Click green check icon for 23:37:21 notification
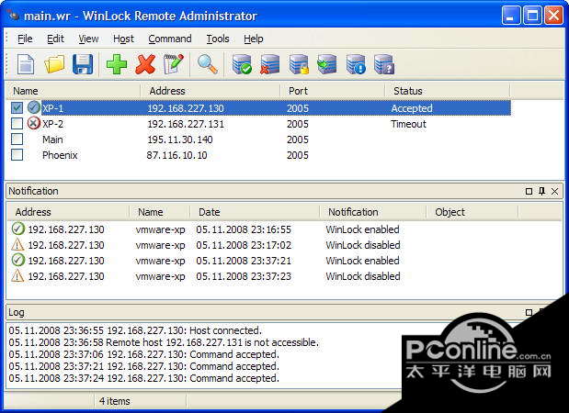The width and height of the screenshot is (569, 413). (x=17, y=260)
